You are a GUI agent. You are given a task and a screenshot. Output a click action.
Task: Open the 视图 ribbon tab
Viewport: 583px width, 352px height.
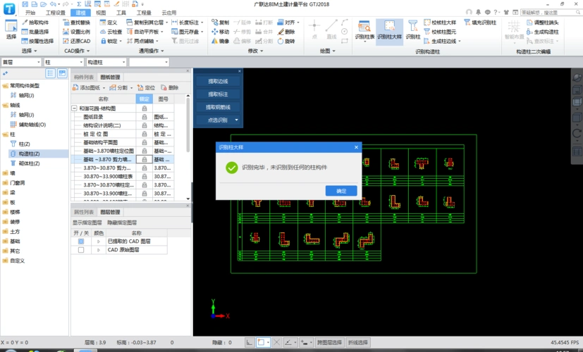(101, 13)
